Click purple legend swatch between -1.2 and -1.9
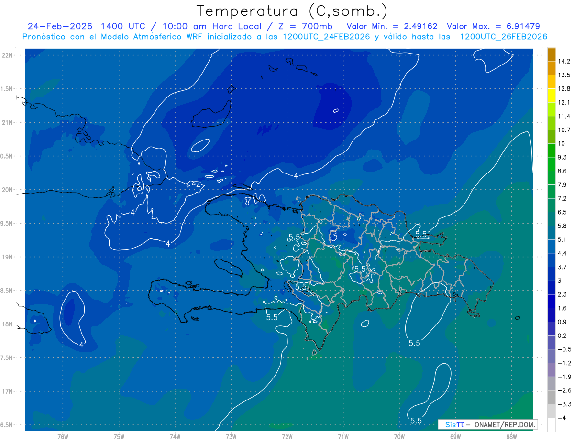Image resolution: width=574 pixels, height=443 pixels. 552,370
